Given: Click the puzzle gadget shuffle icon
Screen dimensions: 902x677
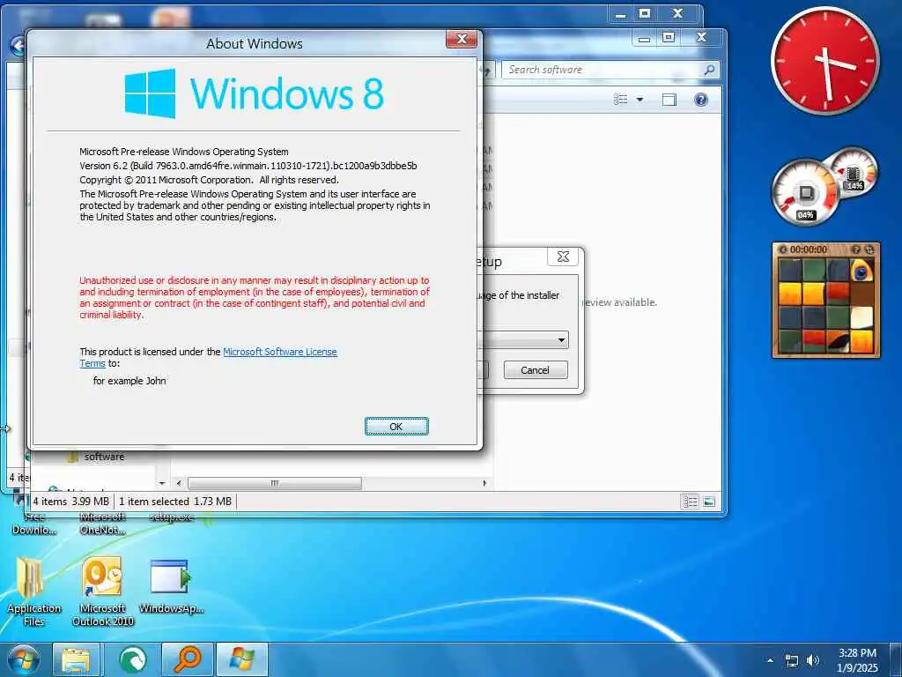Looking at the screenshot, I should pyautogui.click(x=869, y=249).
